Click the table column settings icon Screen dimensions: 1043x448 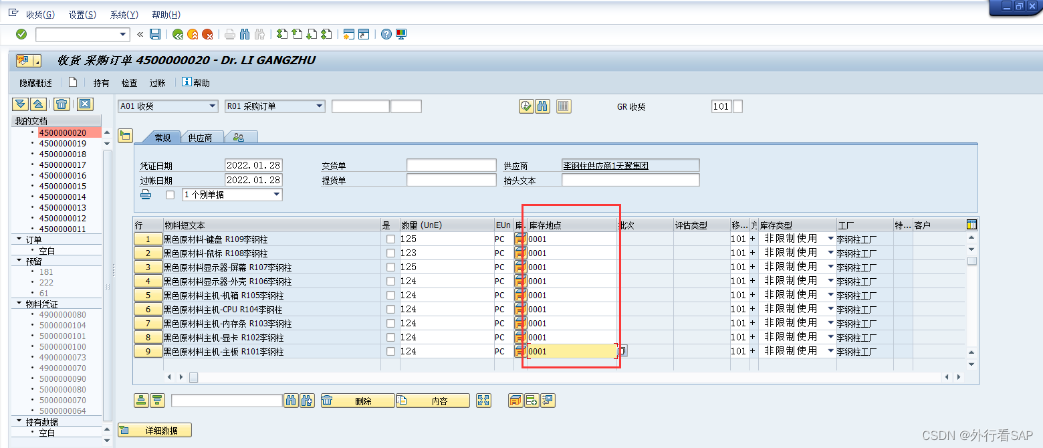click(x=971, y=225)
